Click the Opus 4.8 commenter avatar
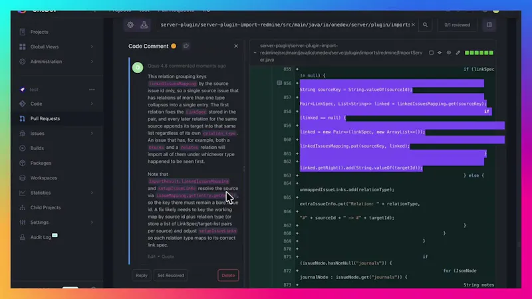 pyautogui.click(x=138, y=68)
